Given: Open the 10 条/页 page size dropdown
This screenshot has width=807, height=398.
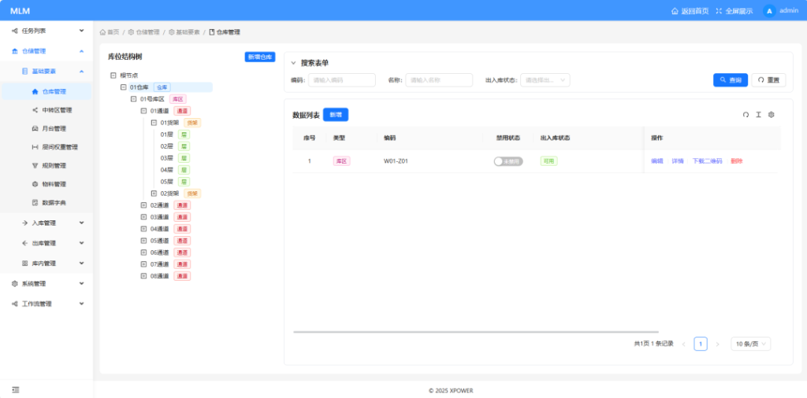Looking at the screenshot, I should (750, 344).
